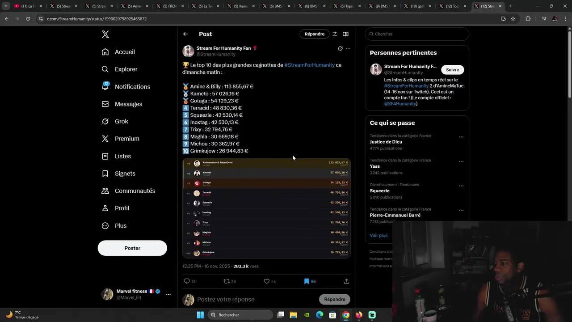Follow Stream For Humanity with Suivre
Image resolution: width=572 pixels, height=322 pixels.
[x=452, y=70]
